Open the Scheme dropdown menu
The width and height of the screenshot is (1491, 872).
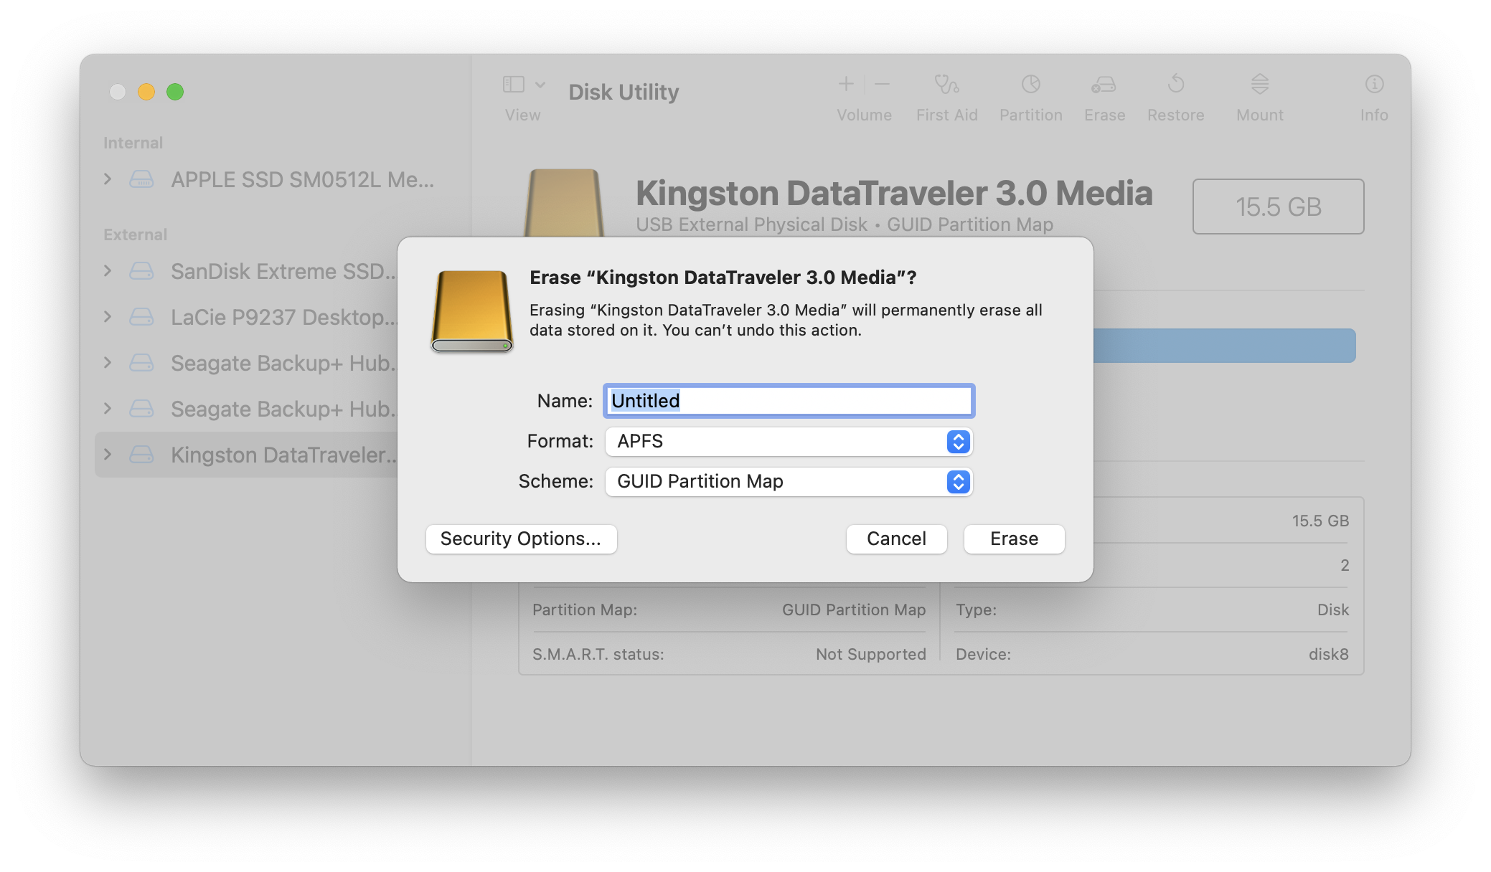tap(956, 480)
